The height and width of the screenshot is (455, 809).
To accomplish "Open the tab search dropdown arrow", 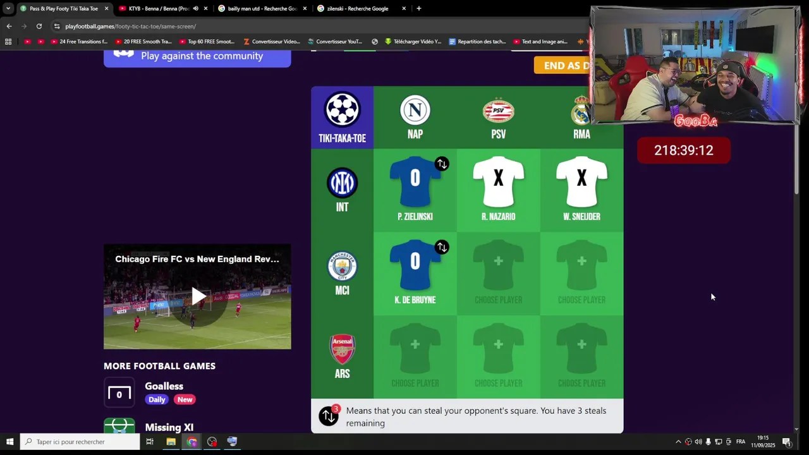I will click(8, 9).
